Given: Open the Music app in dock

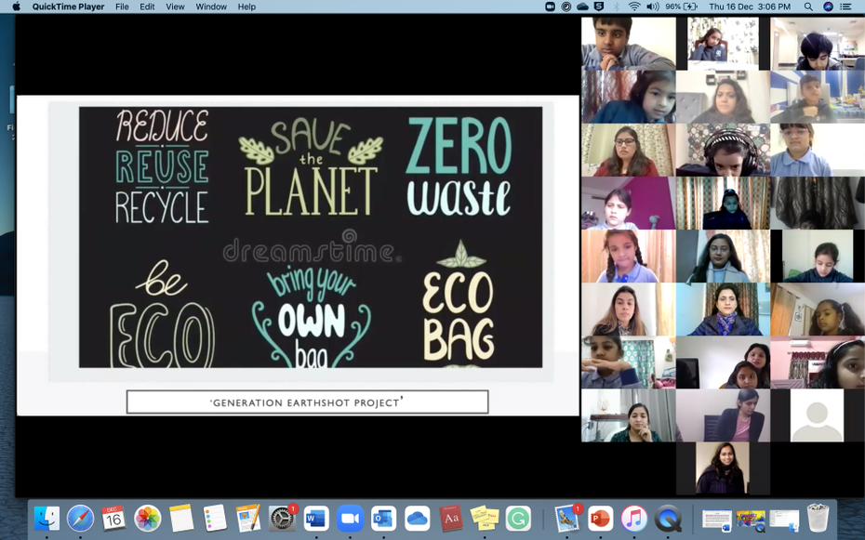Looking at the screenshot, I should [633, 518].
